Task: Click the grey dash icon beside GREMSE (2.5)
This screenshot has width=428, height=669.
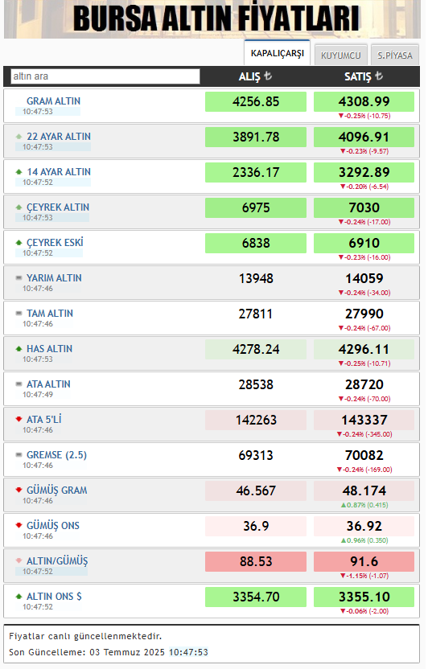Action: point(19,455)
